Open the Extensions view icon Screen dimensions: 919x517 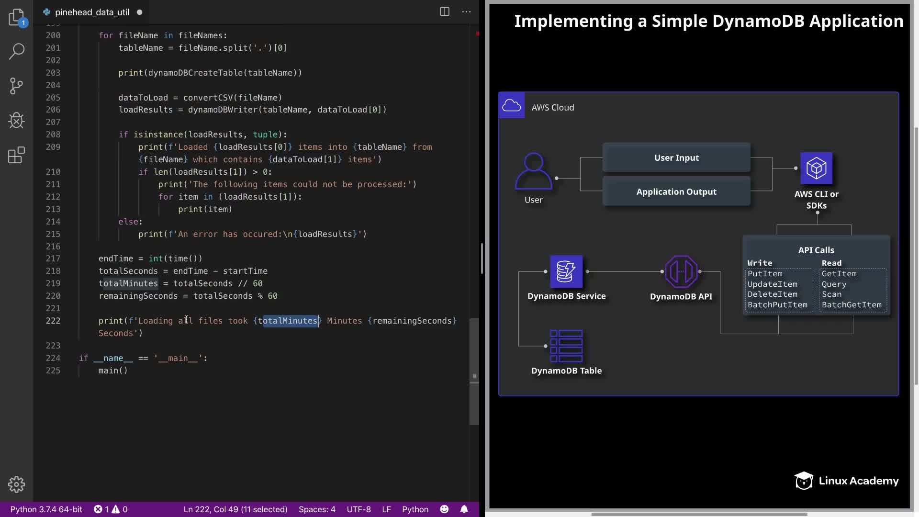[x=16, y=155]
